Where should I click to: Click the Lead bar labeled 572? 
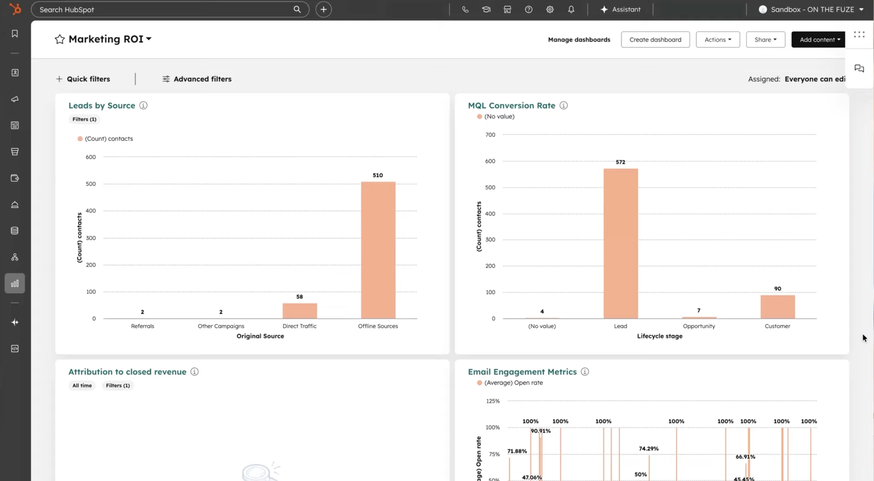point(621,244)
